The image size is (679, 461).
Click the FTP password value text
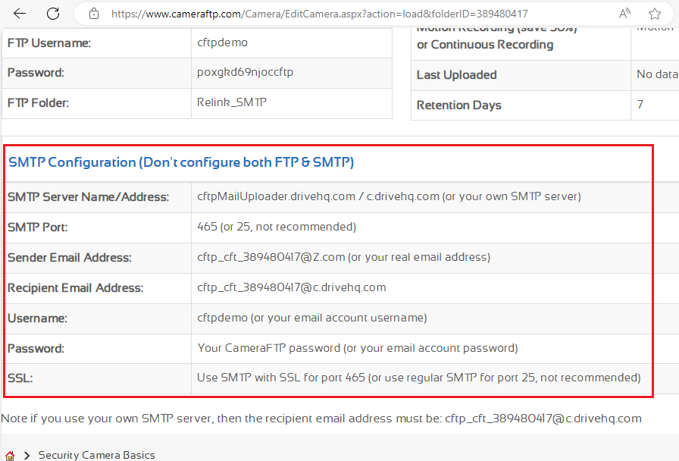(245, 73)
